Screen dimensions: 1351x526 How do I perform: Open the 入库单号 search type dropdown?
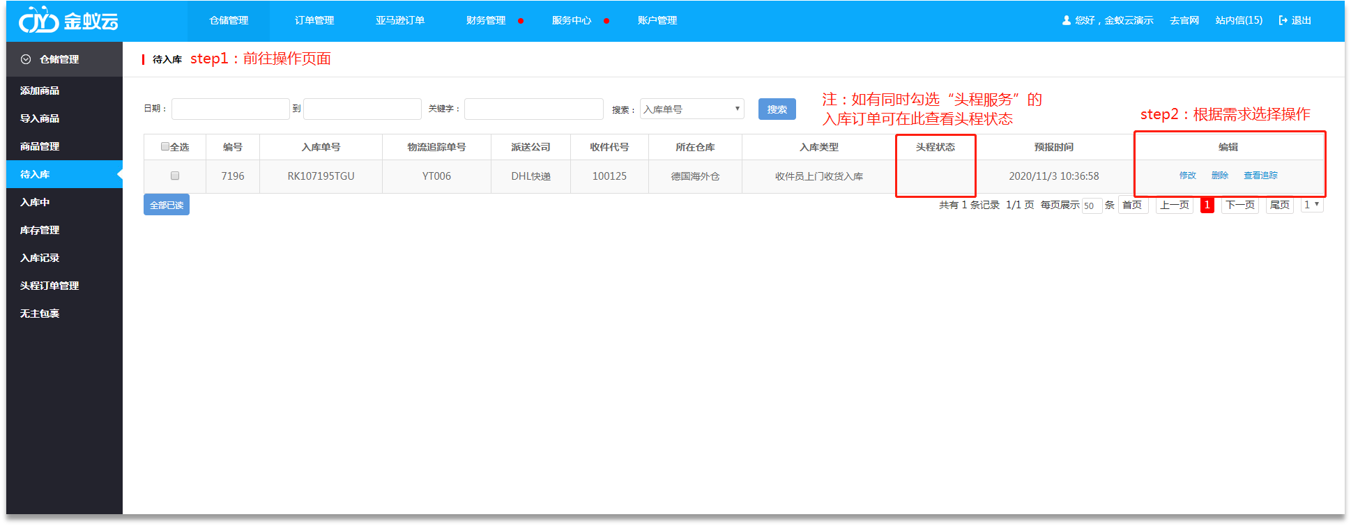click(x=692, y=109)
